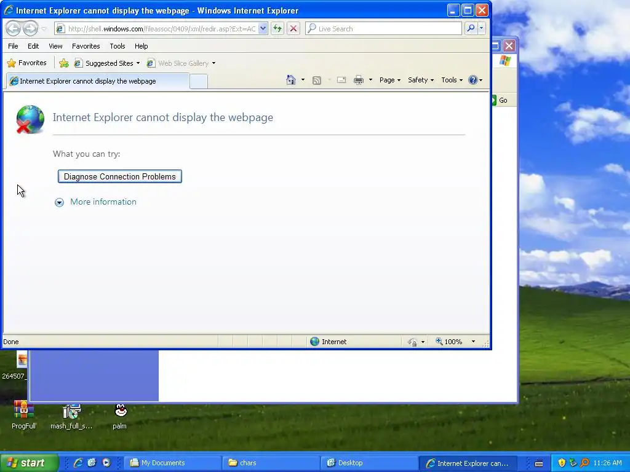Image resolution: width=630 pixels, height=472 pixels.
Task: Open the Safety dropdown menu
Action: click(x=421, y=80)
